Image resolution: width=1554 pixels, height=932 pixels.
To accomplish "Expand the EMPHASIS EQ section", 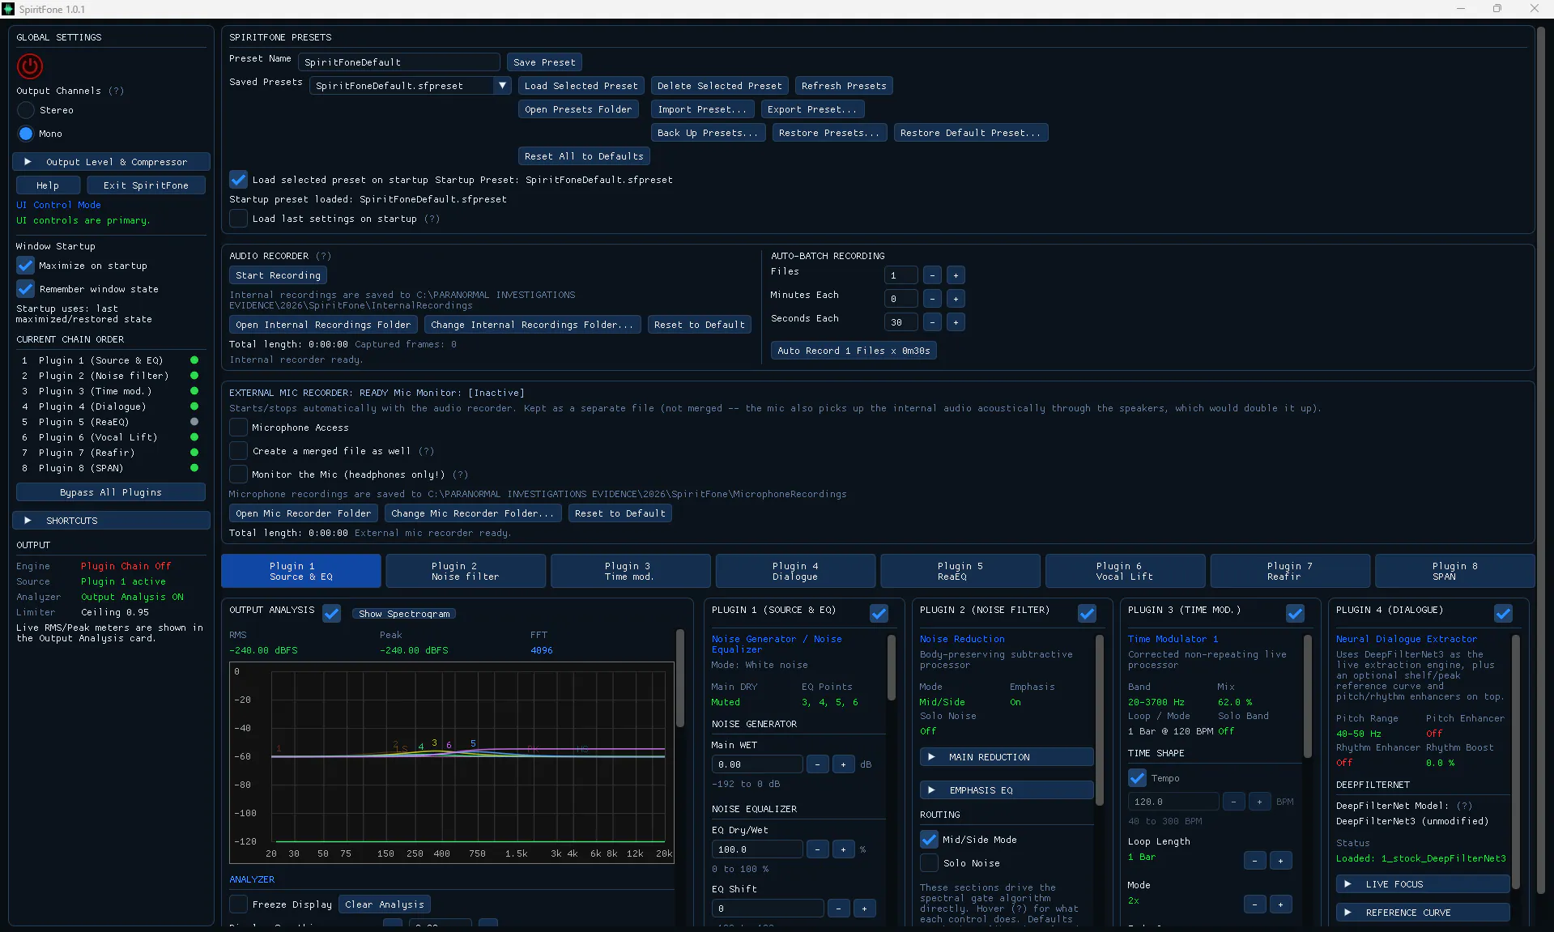I will [x=1007, y=790].
